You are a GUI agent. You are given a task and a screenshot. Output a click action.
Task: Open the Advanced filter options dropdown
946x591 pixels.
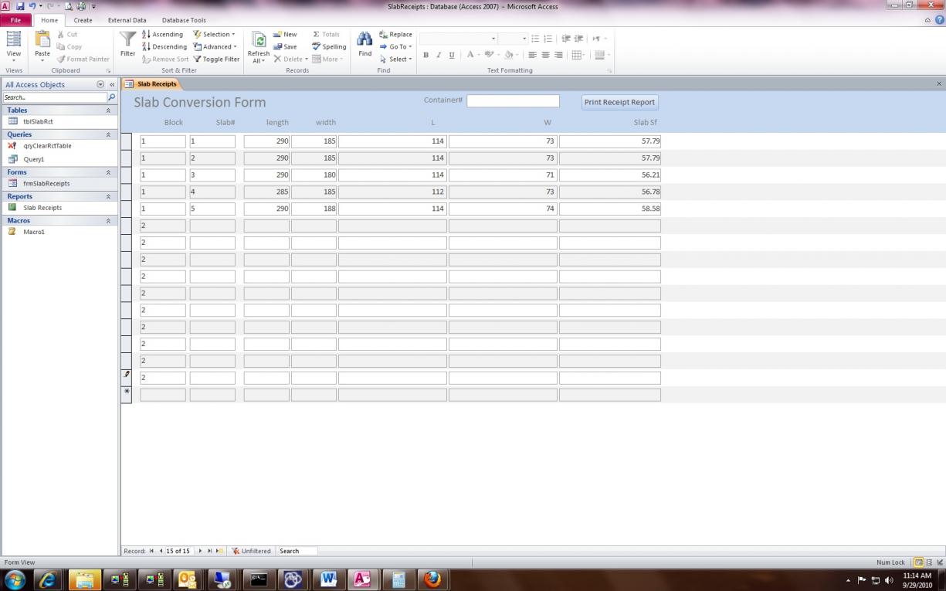point(215,46)
